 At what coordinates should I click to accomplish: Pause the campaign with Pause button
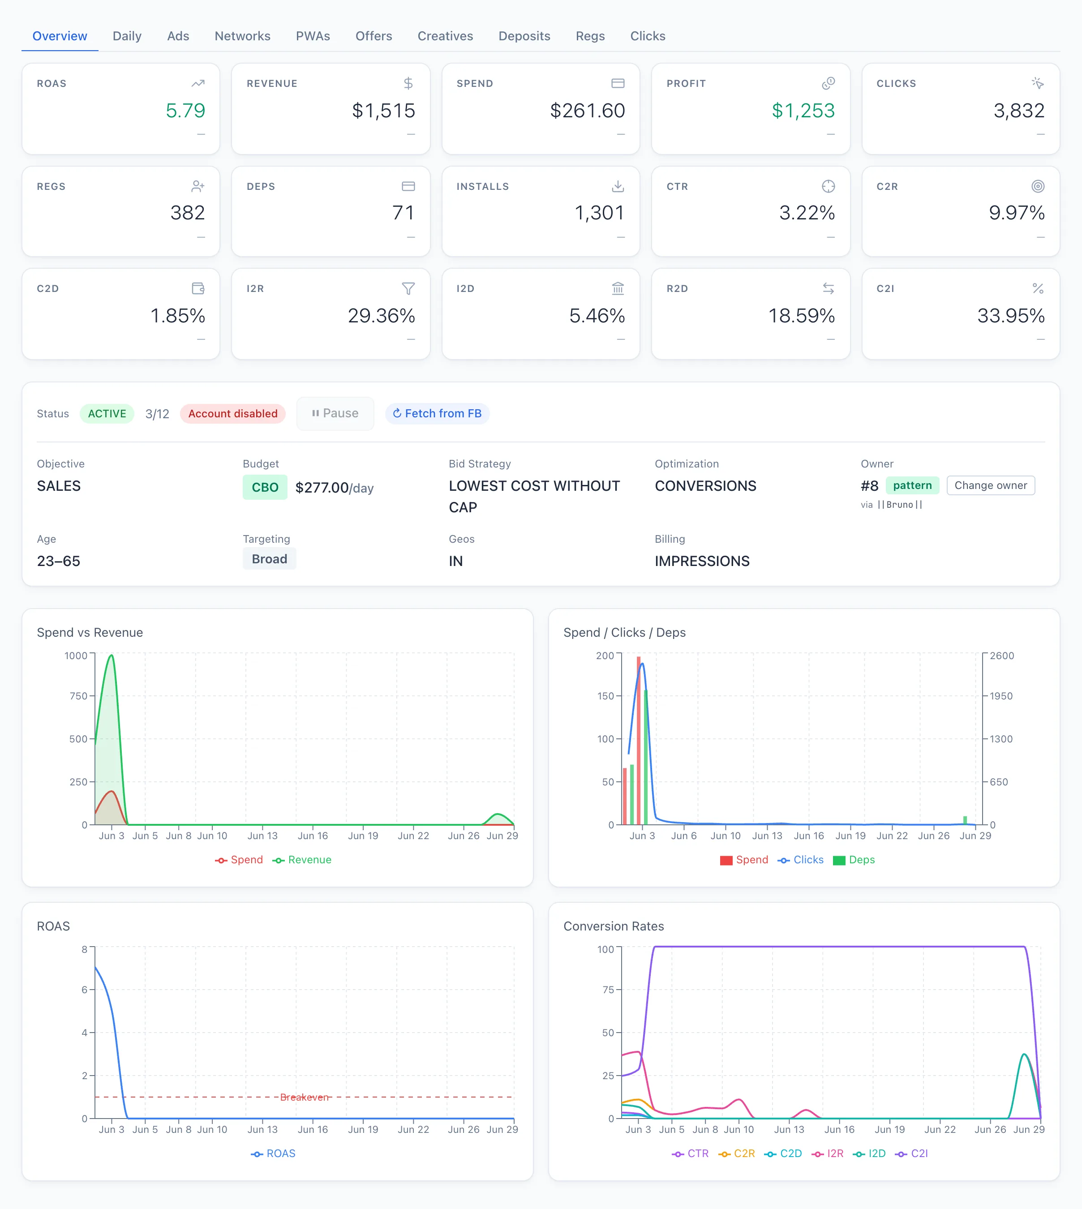(x=335, y=413)
